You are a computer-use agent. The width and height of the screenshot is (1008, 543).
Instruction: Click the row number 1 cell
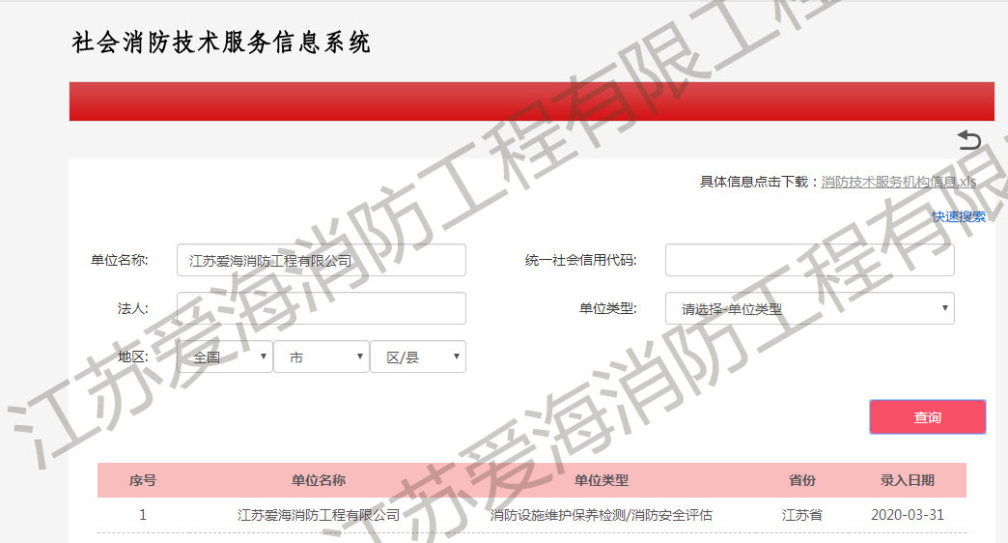143,515
